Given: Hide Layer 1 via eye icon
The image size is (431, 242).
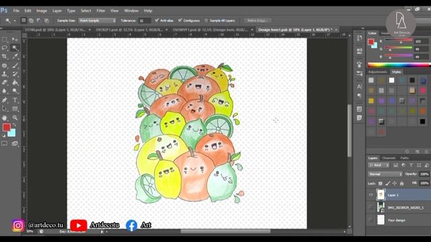Looking at the screenshot, I should click(x=371, y=195).
